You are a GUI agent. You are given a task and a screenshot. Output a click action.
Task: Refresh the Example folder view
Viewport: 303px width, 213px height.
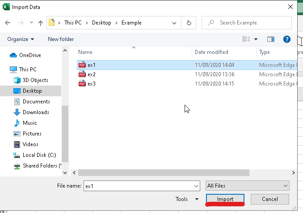[189, 23]
